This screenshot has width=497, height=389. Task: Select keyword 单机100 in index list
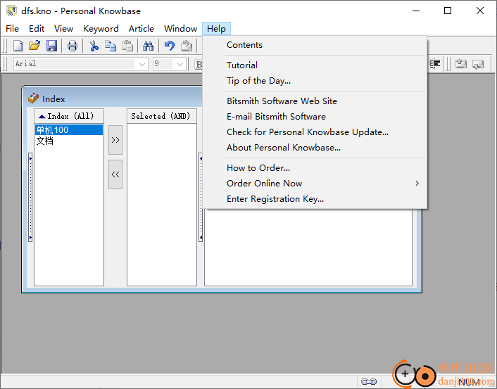click(x=69, y=130)
